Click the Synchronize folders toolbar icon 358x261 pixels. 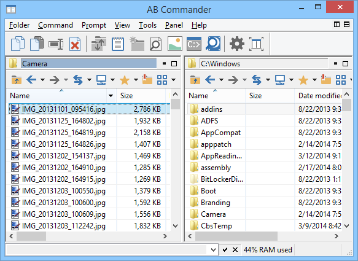tap(99, 44)
